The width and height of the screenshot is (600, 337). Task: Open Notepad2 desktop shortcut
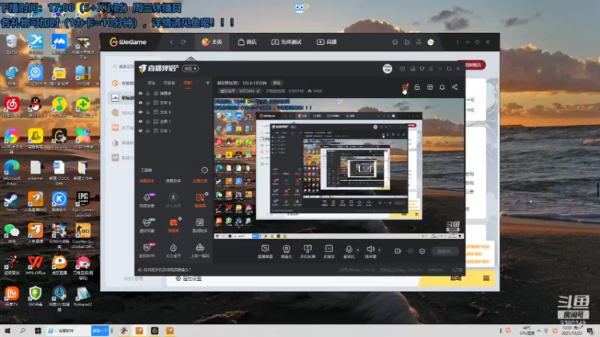[82, 296]
